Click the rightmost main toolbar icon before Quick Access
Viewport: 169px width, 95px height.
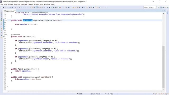(x=107, y=7)
